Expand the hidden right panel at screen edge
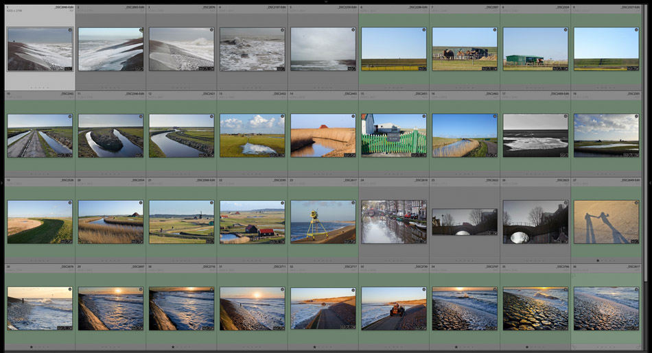 point(649,183)
